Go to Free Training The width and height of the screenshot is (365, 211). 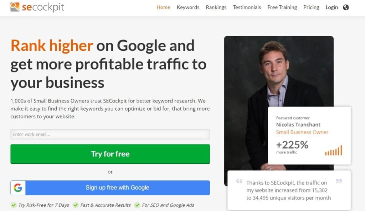pyautogui.click(x=282, y=7)
